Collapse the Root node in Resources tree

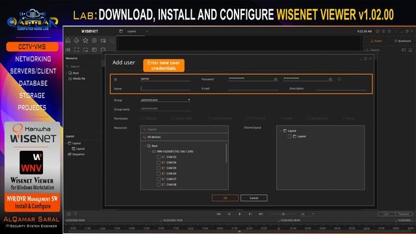click(144, 146)
